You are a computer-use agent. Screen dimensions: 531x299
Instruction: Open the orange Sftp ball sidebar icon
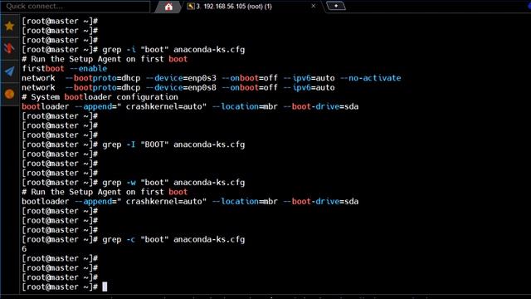tap(9, 94)
